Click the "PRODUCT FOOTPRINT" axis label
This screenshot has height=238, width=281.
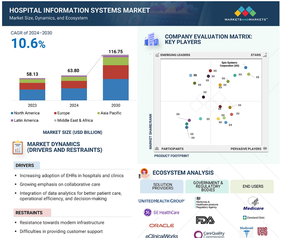(172, 156)
